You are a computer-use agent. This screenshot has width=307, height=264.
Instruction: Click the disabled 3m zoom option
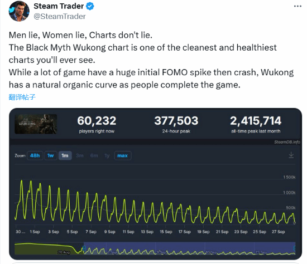coord(80,155)
